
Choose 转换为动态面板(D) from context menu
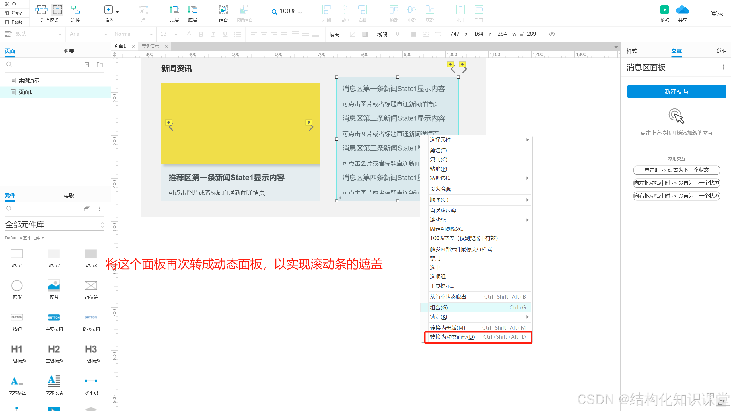tap(476, 337)
